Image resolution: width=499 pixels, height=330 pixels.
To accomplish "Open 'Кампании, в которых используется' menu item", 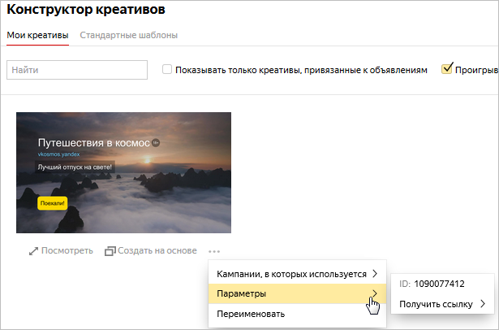I will [x=297, y=274].
